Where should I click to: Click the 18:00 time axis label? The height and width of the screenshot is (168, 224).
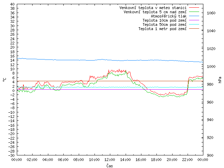[156, 160]
